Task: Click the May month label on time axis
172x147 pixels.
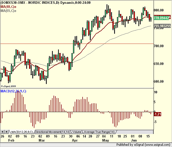Action: coord(106,141)
